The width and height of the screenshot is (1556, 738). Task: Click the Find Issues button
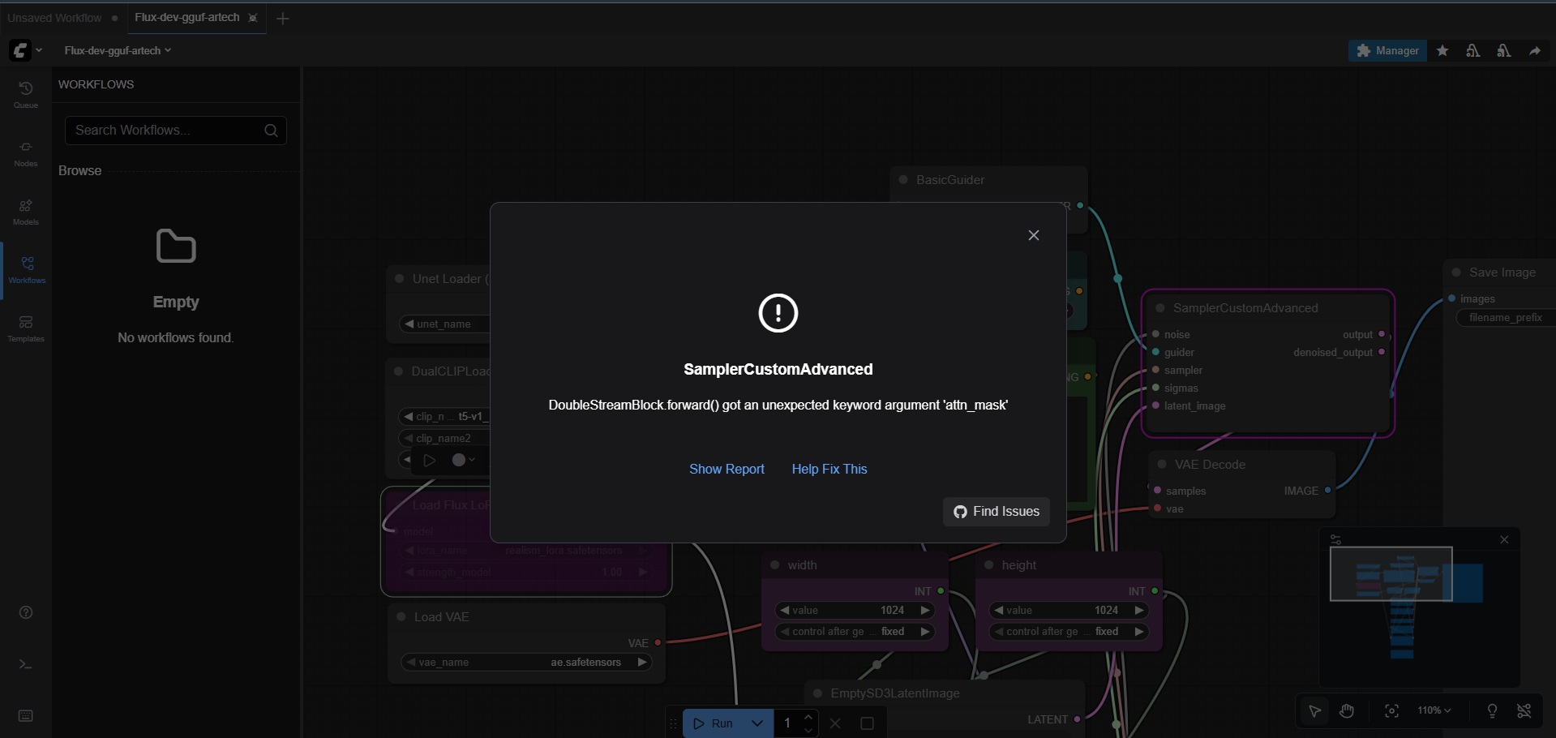click(x=996, y=512)
